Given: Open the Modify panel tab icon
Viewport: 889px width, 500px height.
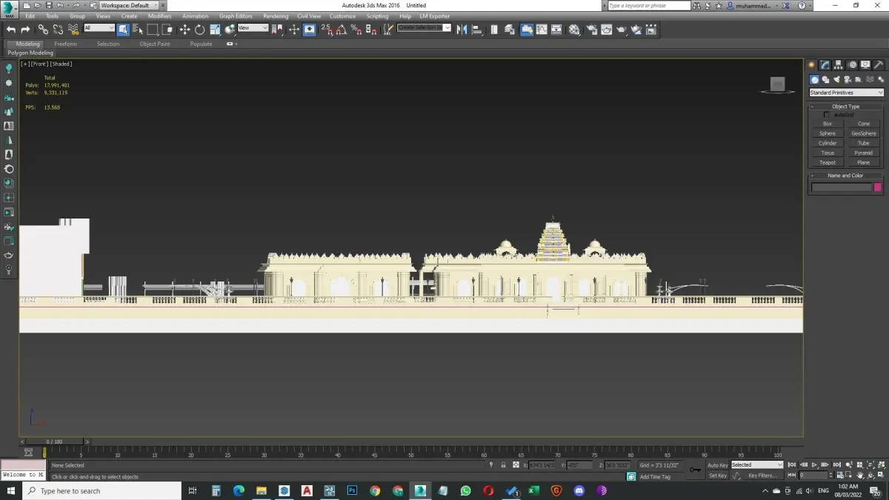Looking at the screenshot, I should point(825,65).
